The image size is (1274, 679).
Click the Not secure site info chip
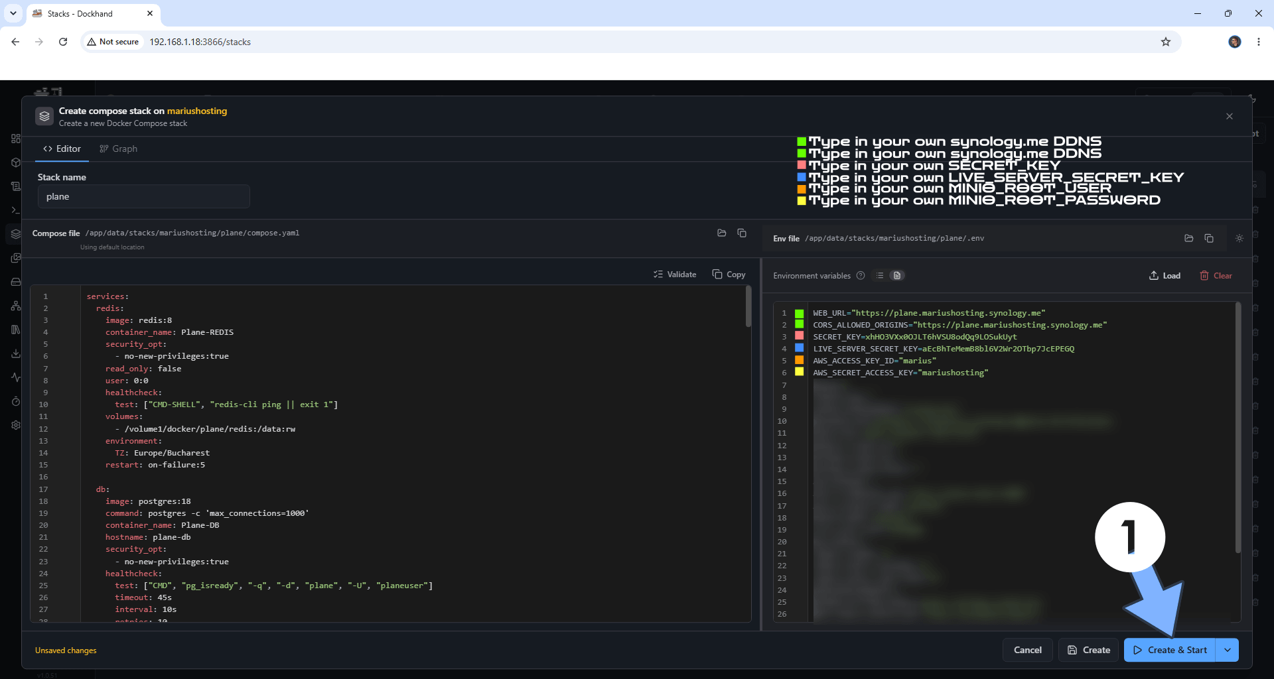coord(113,42)
